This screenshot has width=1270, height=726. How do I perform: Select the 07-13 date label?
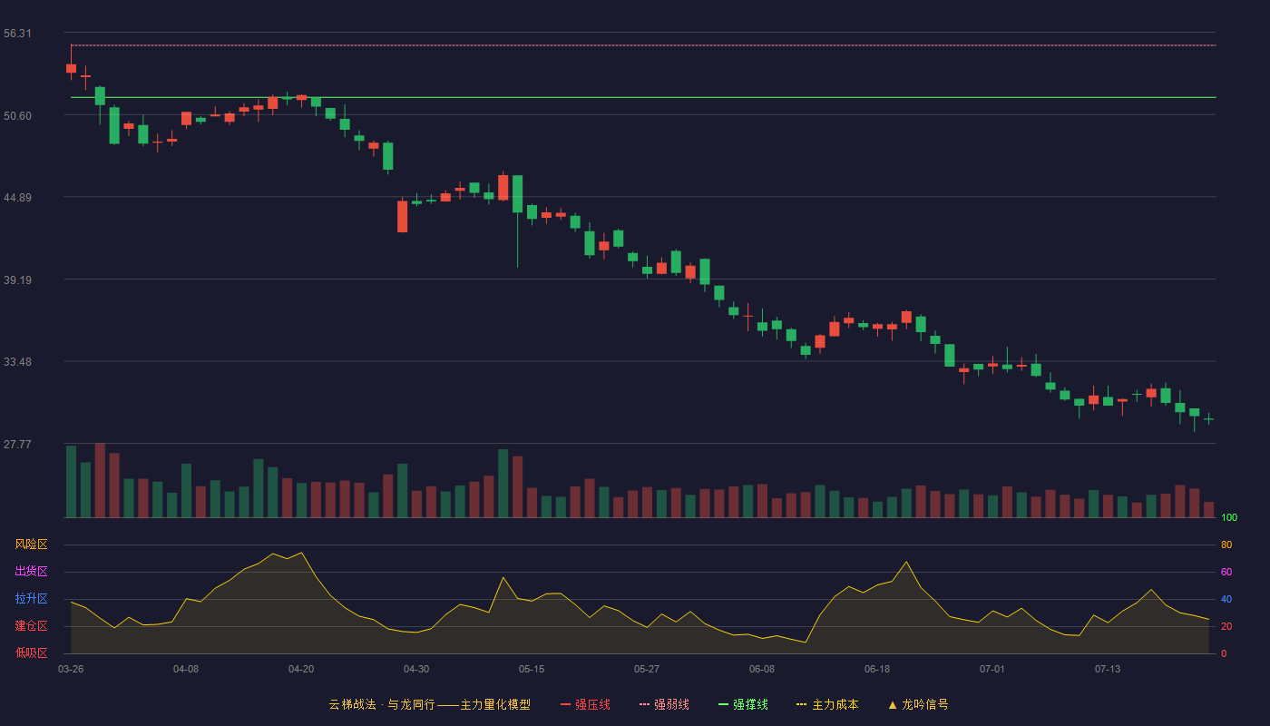1108,669
